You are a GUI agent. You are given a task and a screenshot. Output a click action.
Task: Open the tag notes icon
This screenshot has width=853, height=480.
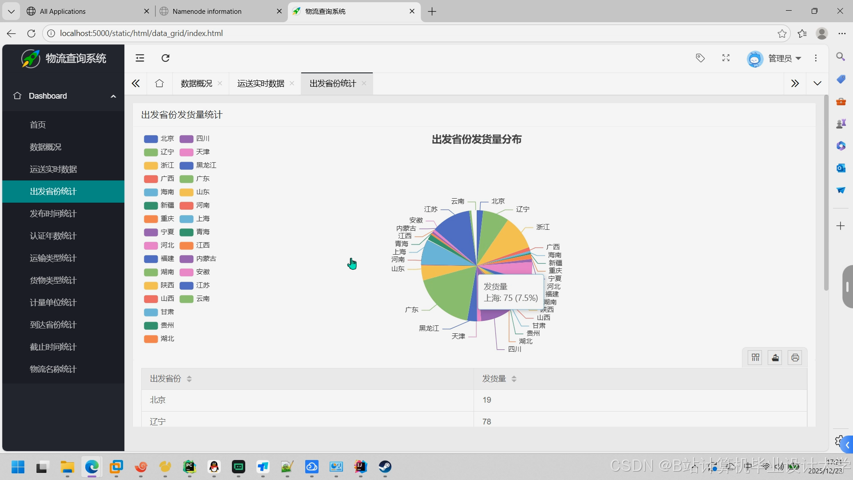(x=700, y=58)
